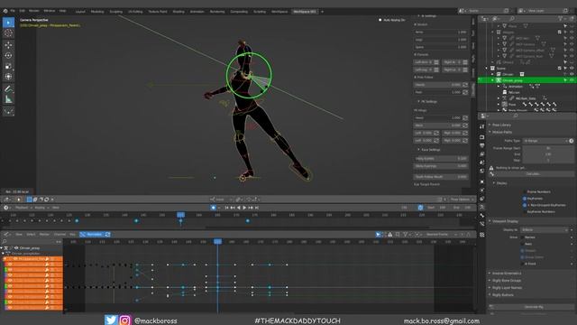Open World properties tab
This screenshot has height=325, width=577.
click(x=482, y=171)
